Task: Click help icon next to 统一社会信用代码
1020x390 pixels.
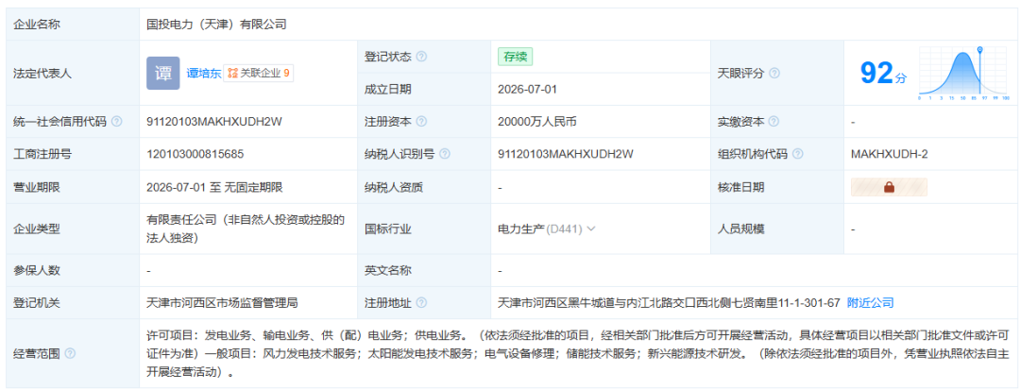Action: coord(116,122)
